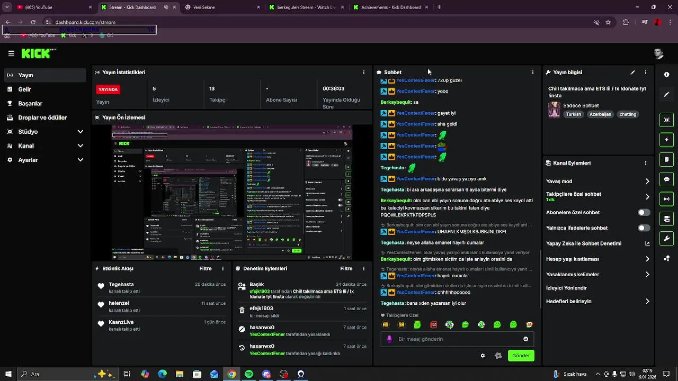
Task: Click the three-dots cluster icon in right rail
Action: click(667, 258)
